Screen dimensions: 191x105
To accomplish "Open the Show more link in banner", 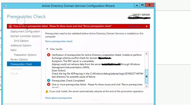I will (x=135, y=26).
